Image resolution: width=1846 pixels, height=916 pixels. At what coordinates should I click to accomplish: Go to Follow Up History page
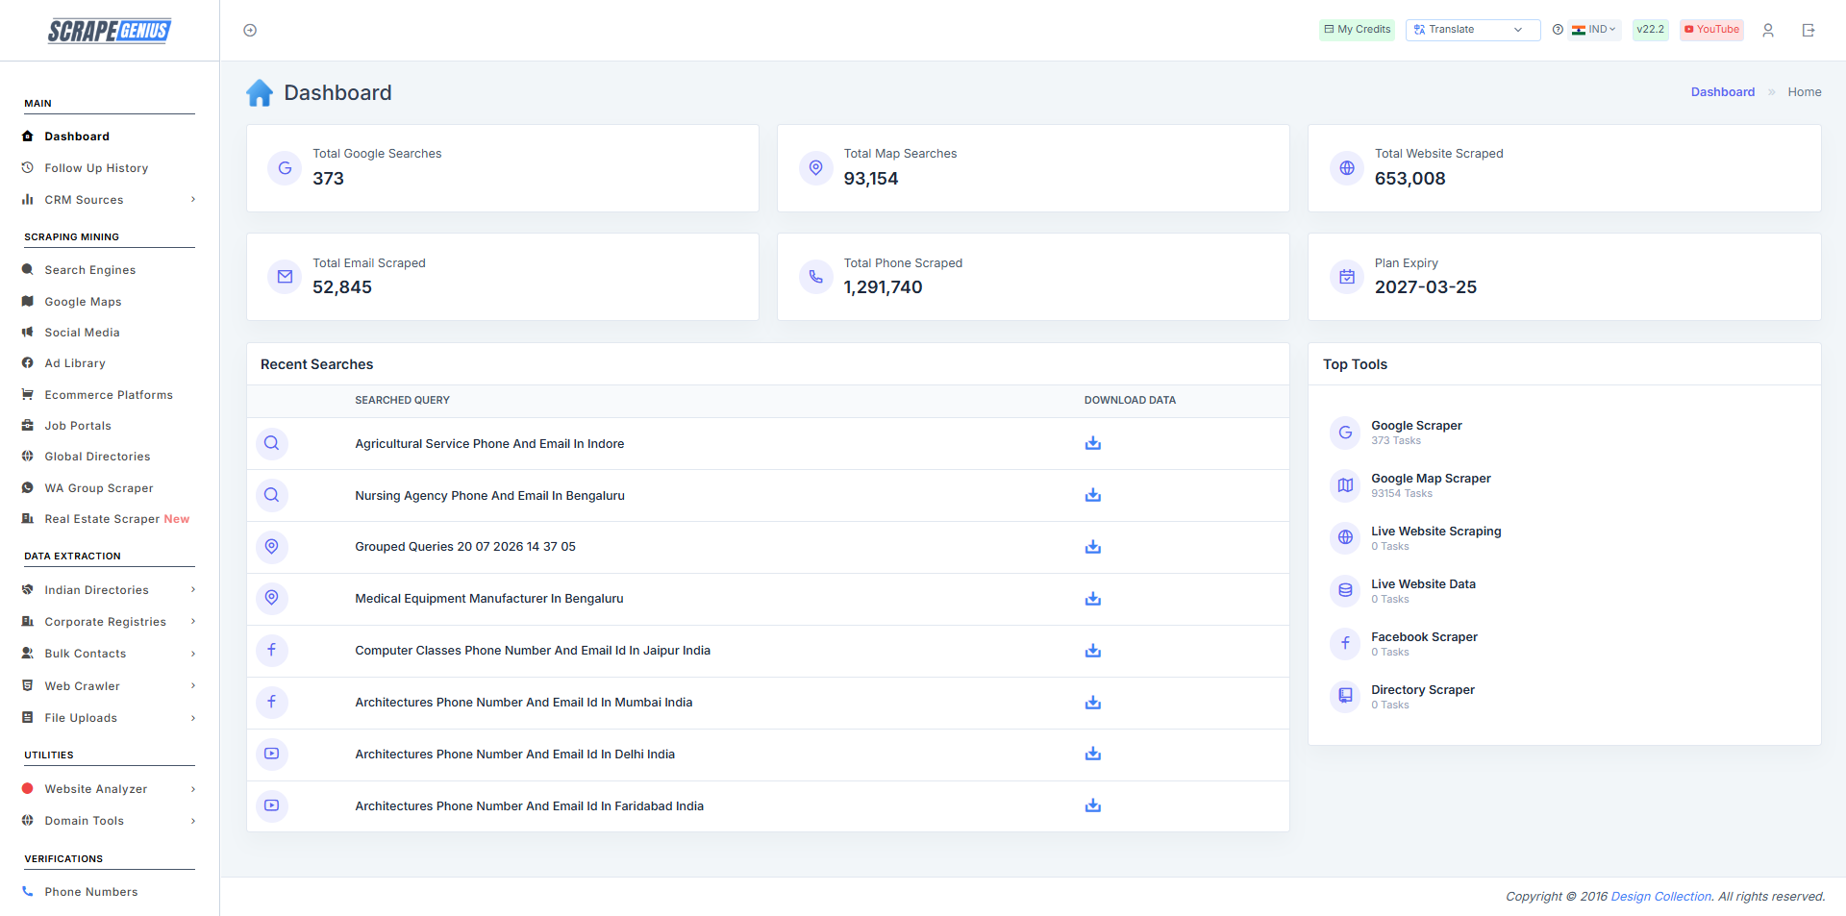point(96,168)
